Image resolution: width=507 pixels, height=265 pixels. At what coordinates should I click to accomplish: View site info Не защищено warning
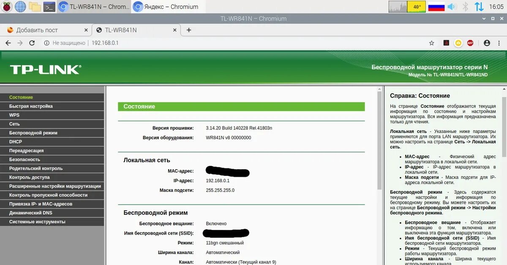pos(64,43)
